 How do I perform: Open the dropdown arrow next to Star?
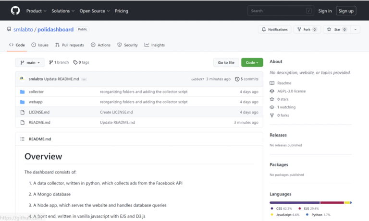(x=356, y=29)
